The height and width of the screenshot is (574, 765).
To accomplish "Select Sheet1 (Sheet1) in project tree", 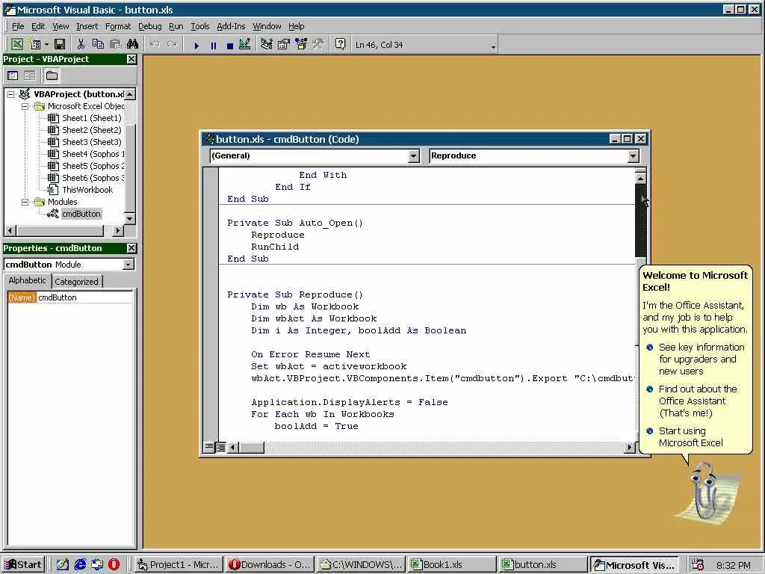I will pos(91,118).
